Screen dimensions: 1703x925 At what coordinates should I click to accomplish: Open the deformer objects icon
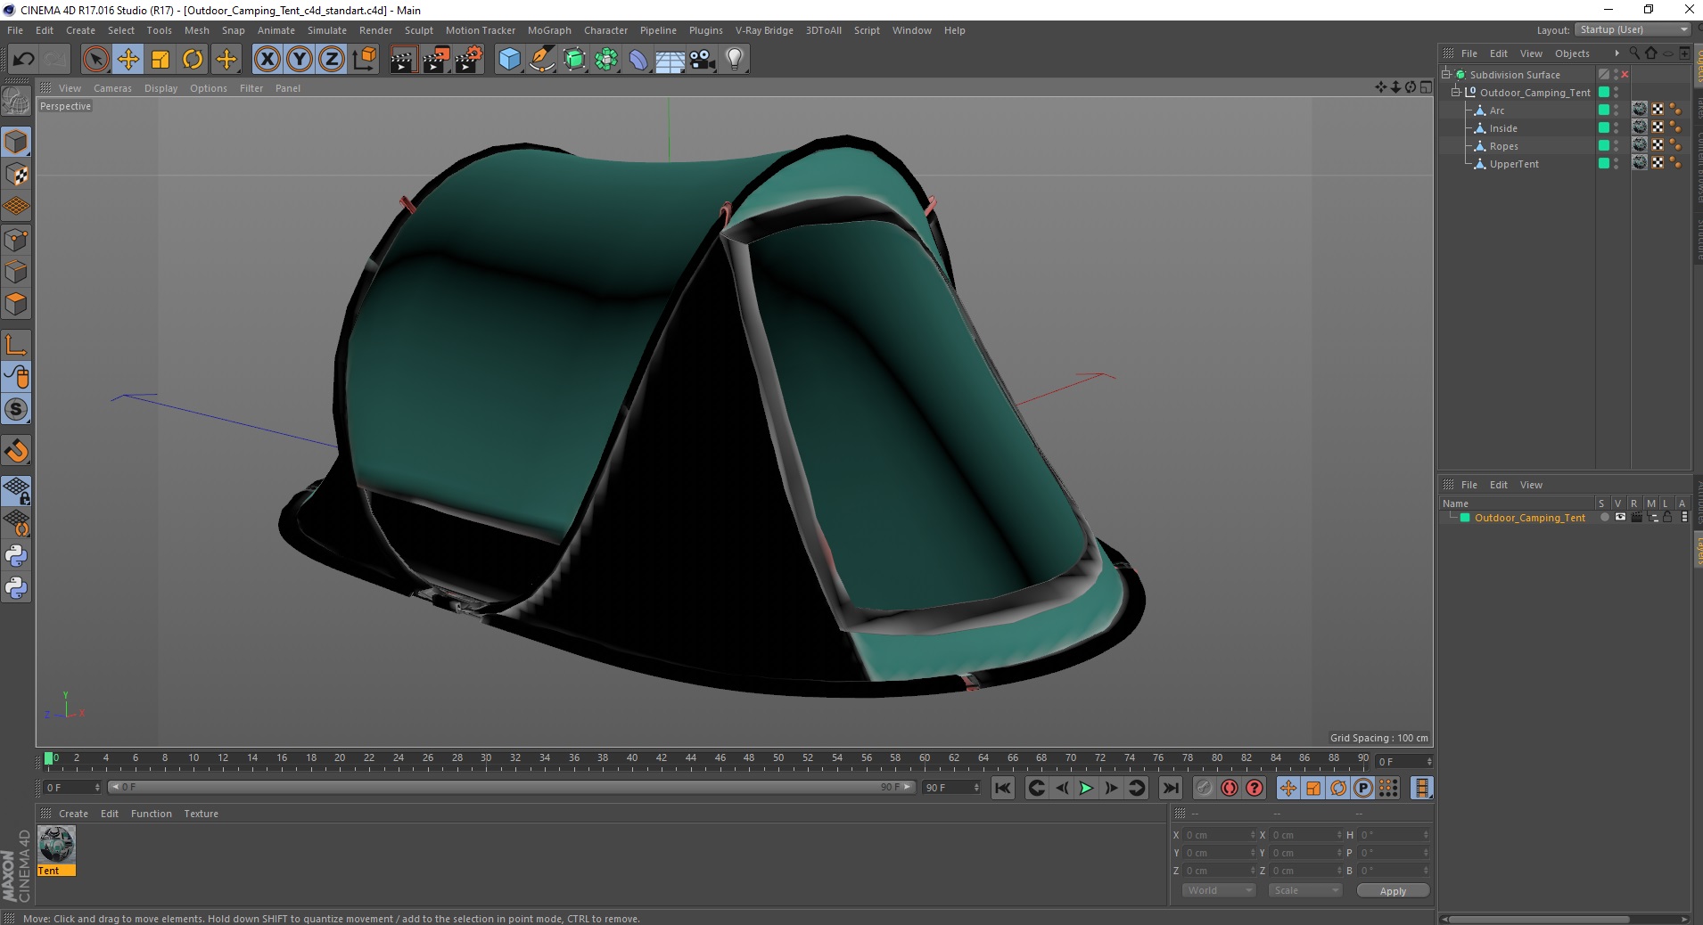[638, 60]
